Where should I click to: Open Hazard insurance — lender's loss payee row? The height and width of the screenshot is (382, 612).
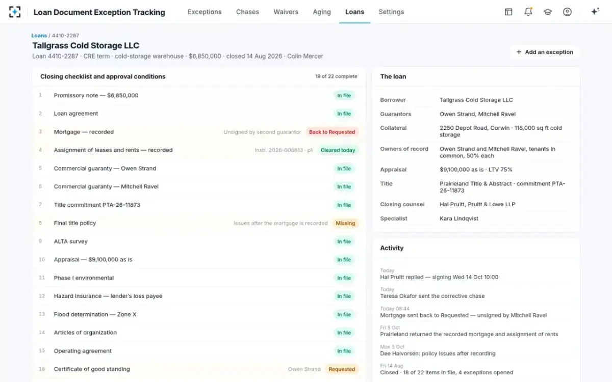[x=199, y=296]
